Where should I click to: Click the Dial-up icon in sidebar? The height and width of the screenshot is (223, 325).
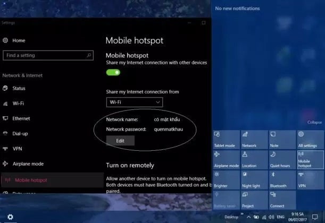(x=5, y=133)
